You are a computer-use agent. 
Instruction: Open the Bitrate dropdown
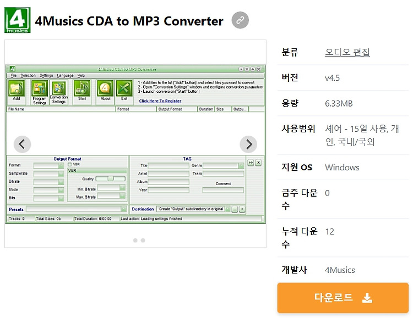click(x=61, y=182)
